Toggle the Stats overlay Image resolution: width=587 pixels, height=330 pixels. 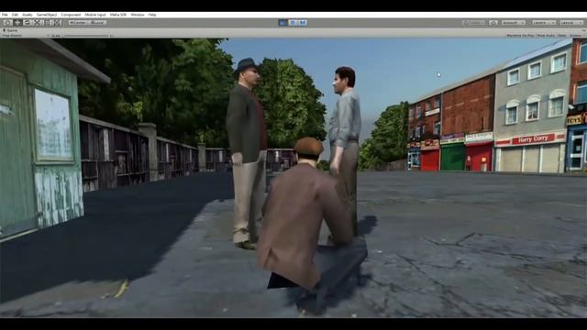coord(562,35)
